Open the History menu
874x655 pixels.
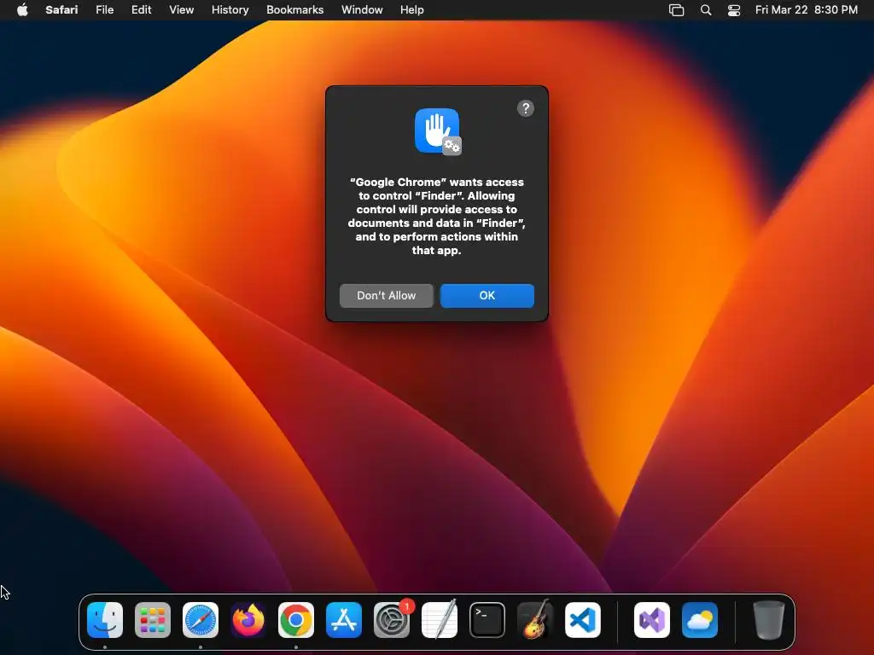(230, 10)
